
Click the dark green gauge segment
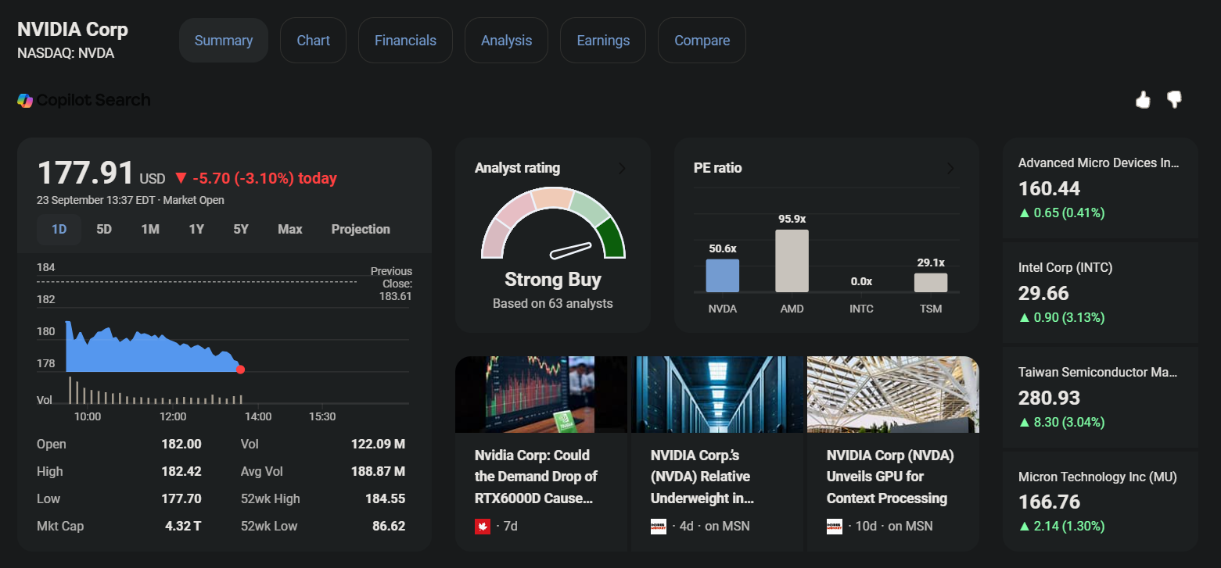(x=612, y=238)
